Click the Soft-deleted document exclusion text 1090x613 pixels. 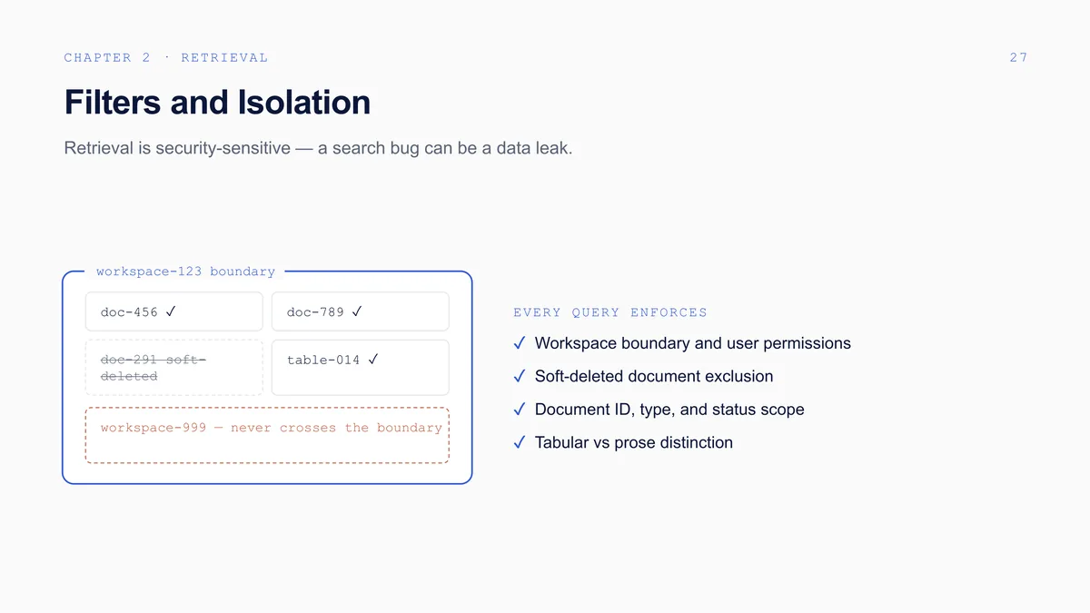[x=654, y=376]
